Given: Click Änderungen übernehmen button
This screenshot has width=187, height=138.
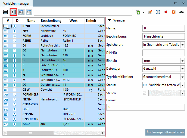Looking at the screenshot, I should point(165,132).
